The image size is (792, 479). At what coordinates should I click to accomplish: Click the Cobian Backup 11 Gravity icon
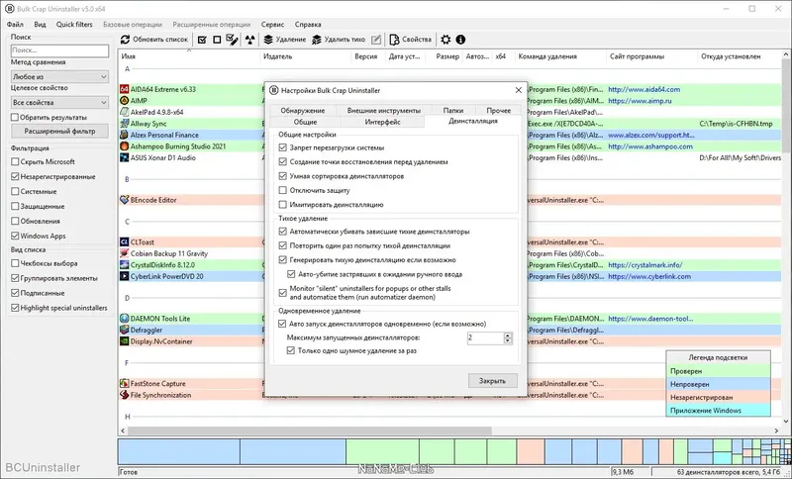click(125, 253)
